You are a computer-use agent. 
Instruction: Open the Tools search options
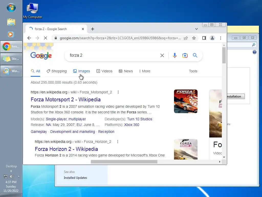click(193, 71)
